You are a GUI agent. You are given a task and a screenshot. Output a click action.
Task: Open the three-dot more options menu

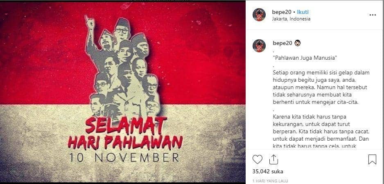pyautogui.click(x=372, y=15)
